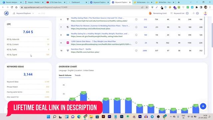Open Adobe Premiere Pro from the taskbar
Viewport: 213px width, 120px height.
pos(109,117)
